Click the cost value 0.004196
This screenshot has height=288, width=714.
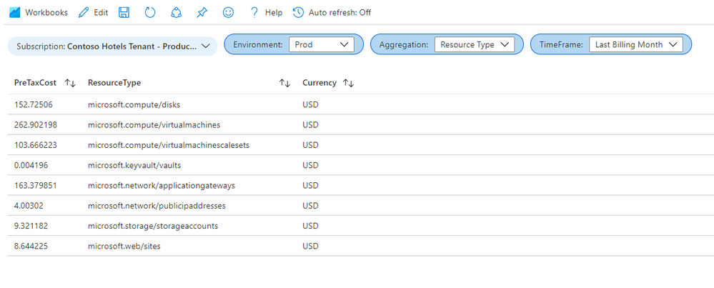coord(31,165)
